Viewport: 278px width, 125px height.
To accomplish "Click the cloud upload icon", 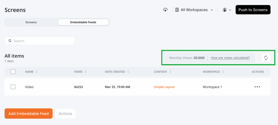I will (165, 10).
